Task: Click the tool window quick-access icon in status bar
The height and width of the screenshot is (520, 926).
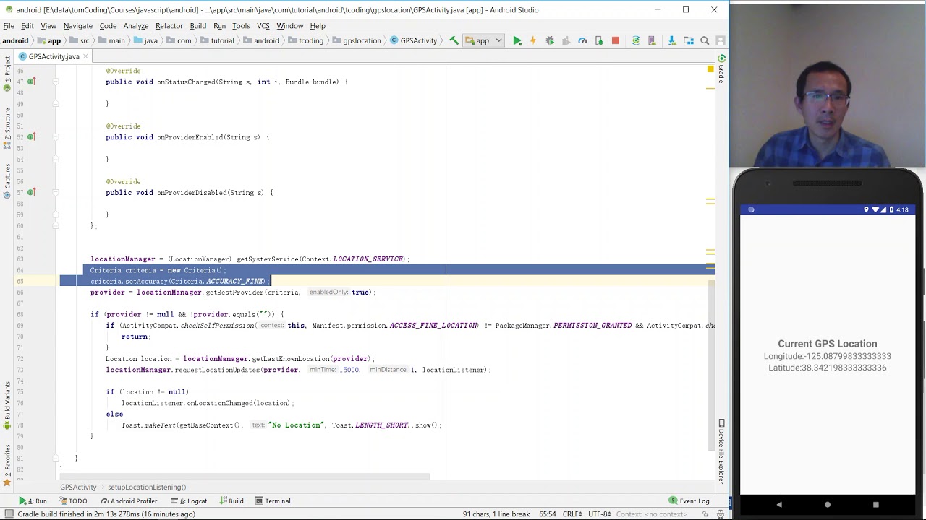Action: (x=9, y=514)
